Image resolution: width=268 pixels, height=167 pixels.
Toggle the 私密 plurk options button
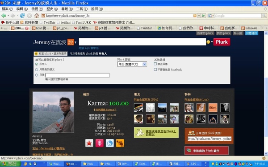pos(50,53)
